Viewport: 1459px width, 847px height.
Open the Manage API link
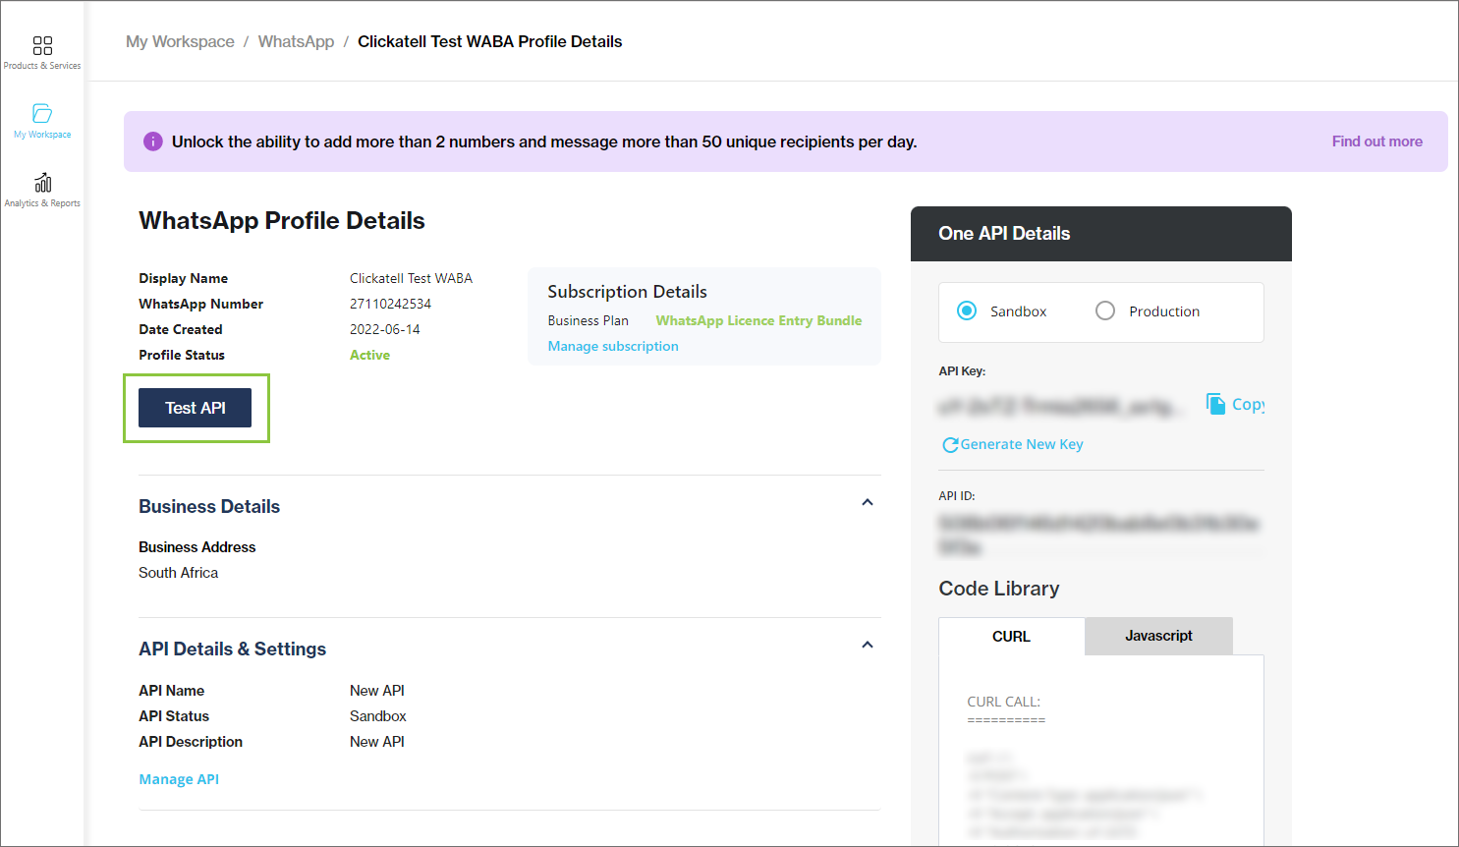179,779
